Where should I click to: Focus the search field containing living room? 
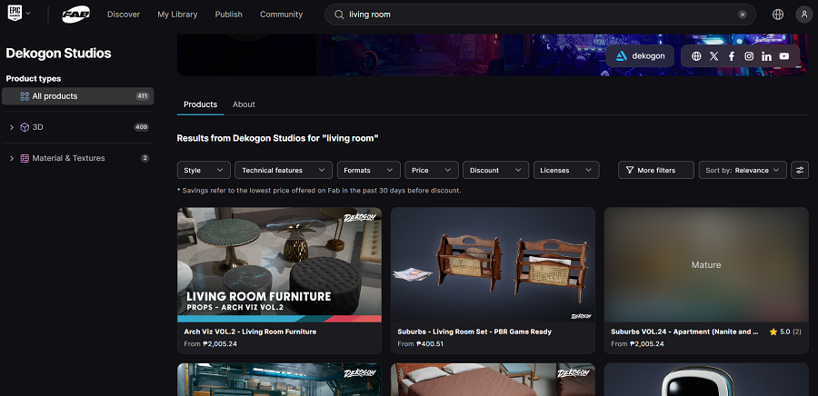[540, 15]
